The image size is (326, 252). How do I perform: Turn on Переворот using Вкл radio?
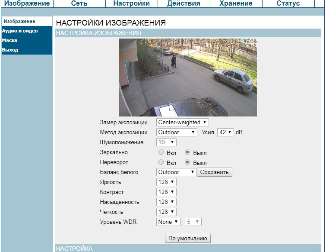pyautogui.click(x=161, y=162)
